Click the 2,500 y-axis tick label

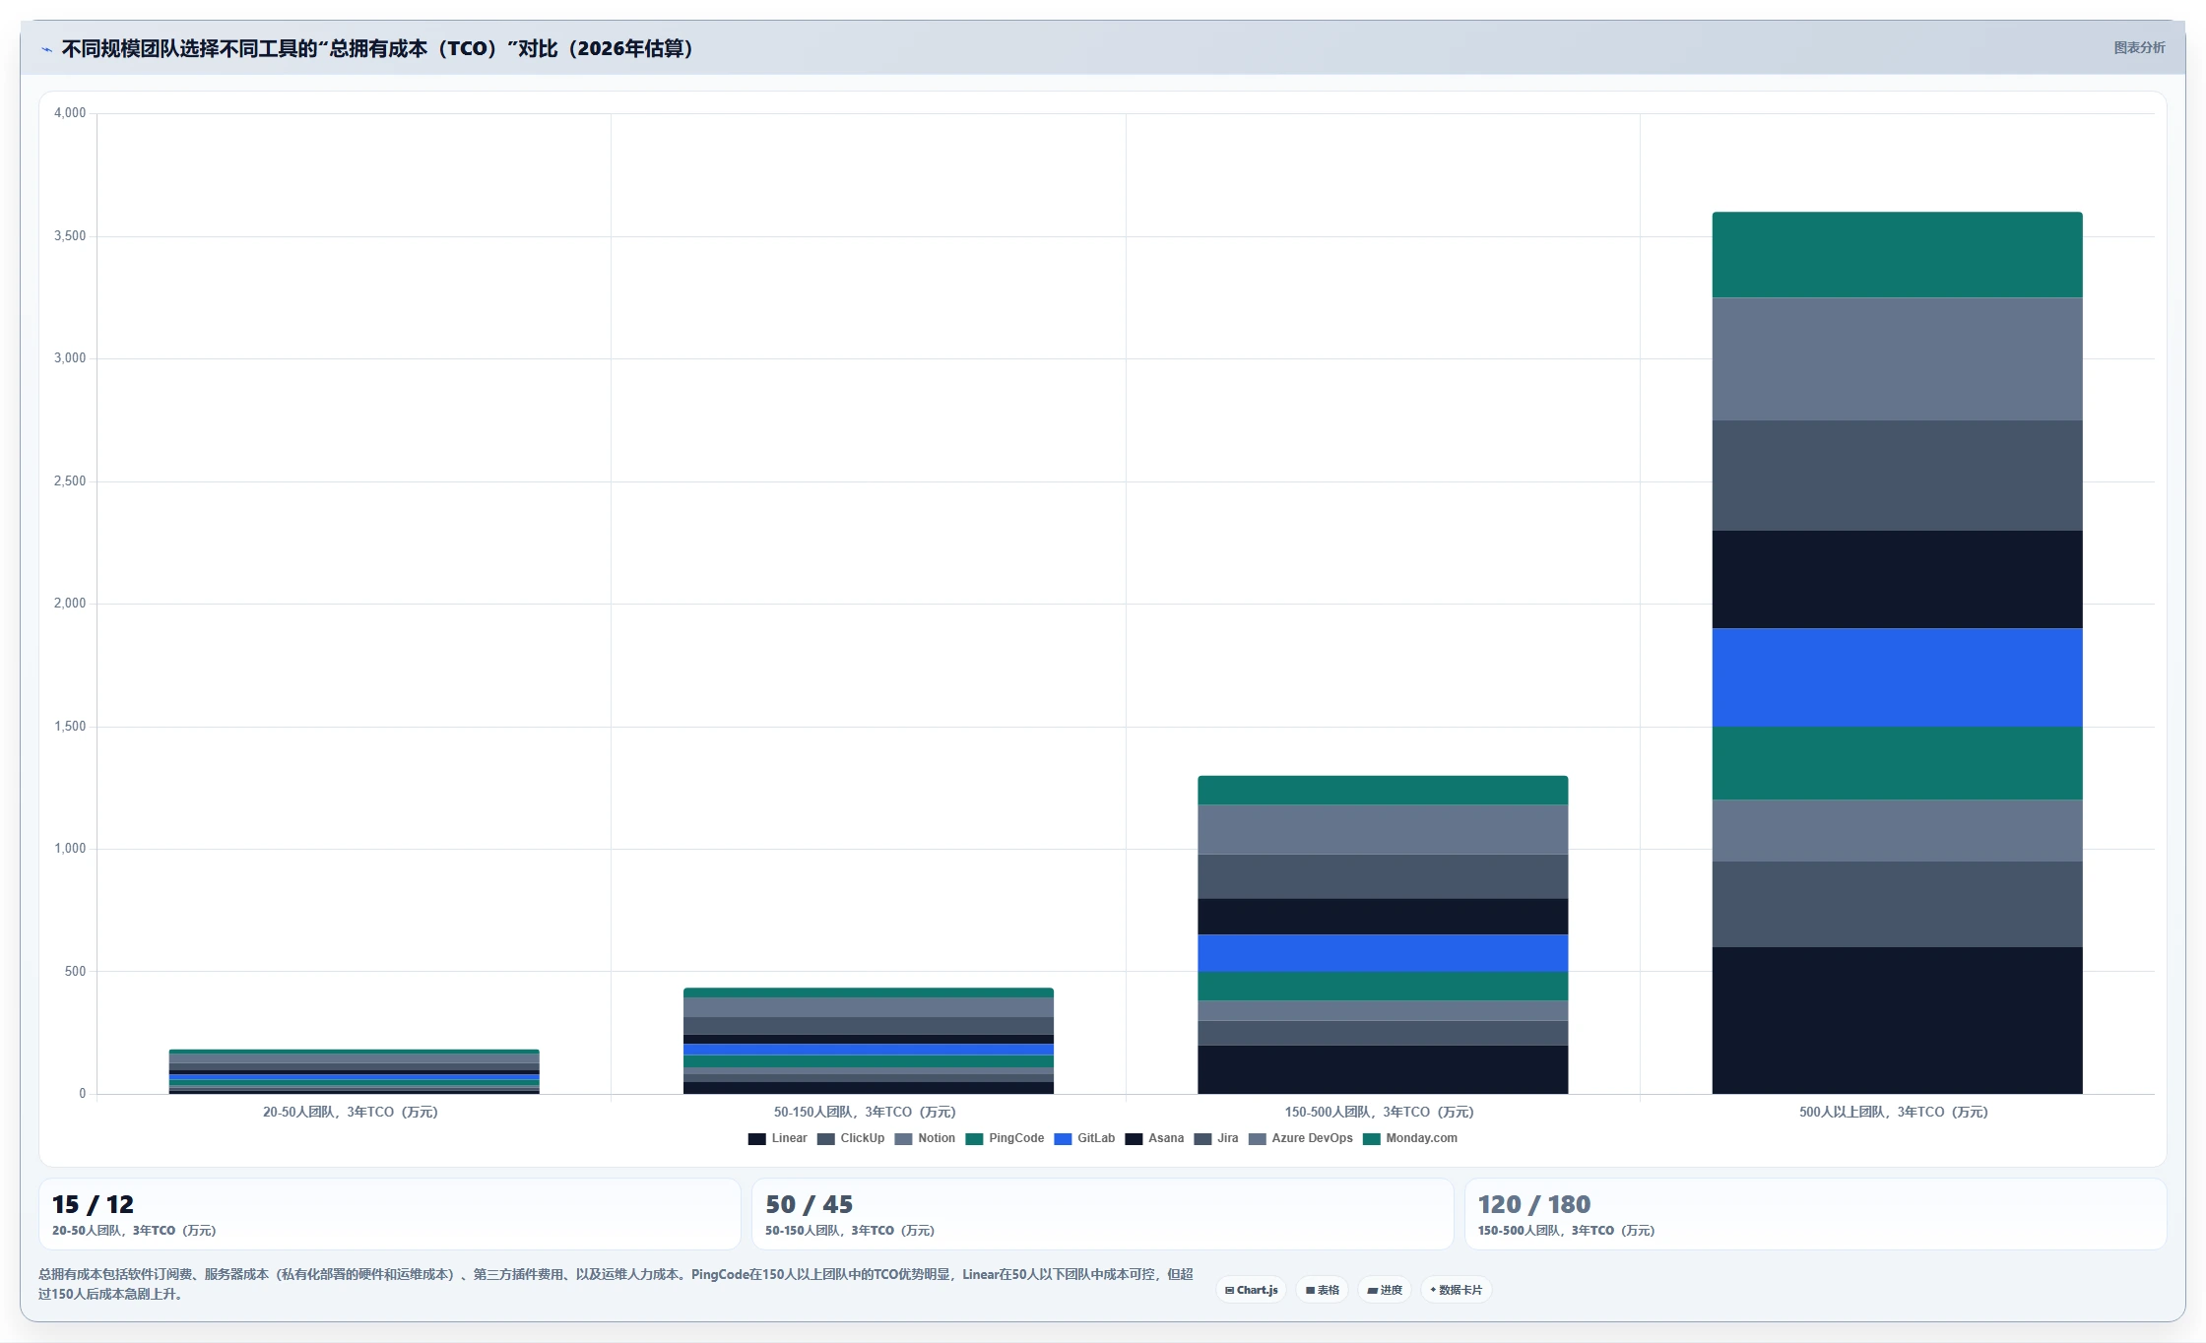[70, 481]
